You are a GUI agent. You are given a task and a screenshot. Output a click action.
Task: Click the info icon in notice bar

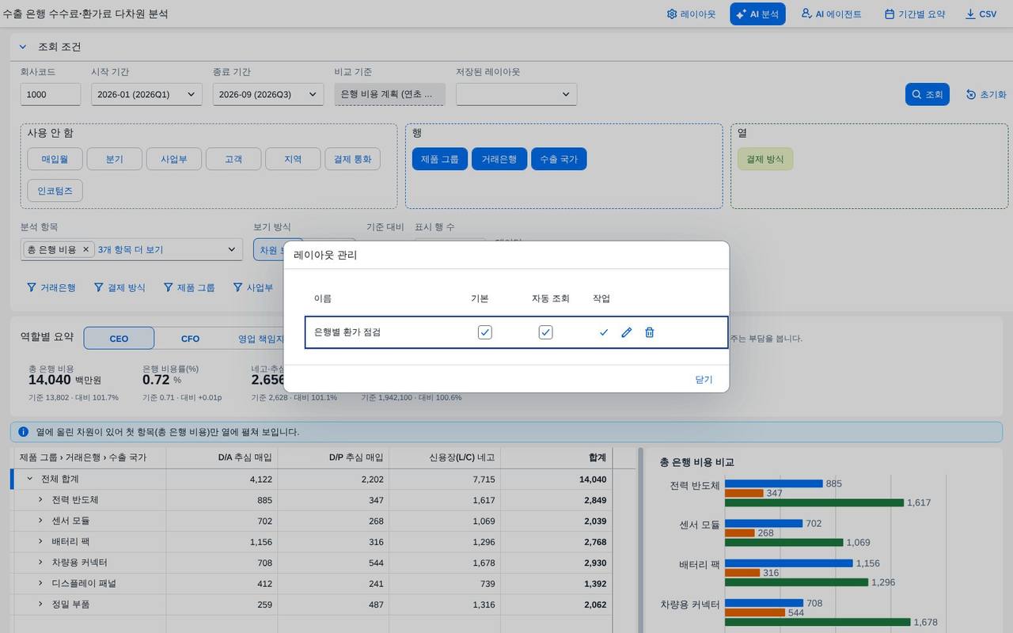pyautogui.click(x=23, y=432)
